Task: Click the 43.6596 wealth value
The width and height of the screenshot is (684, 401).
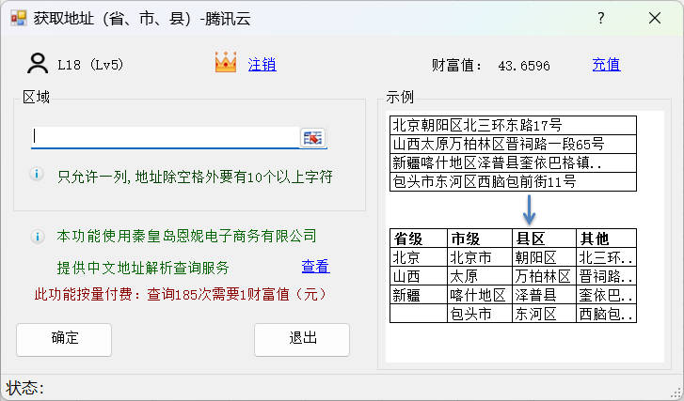Action: pos(524,66)
